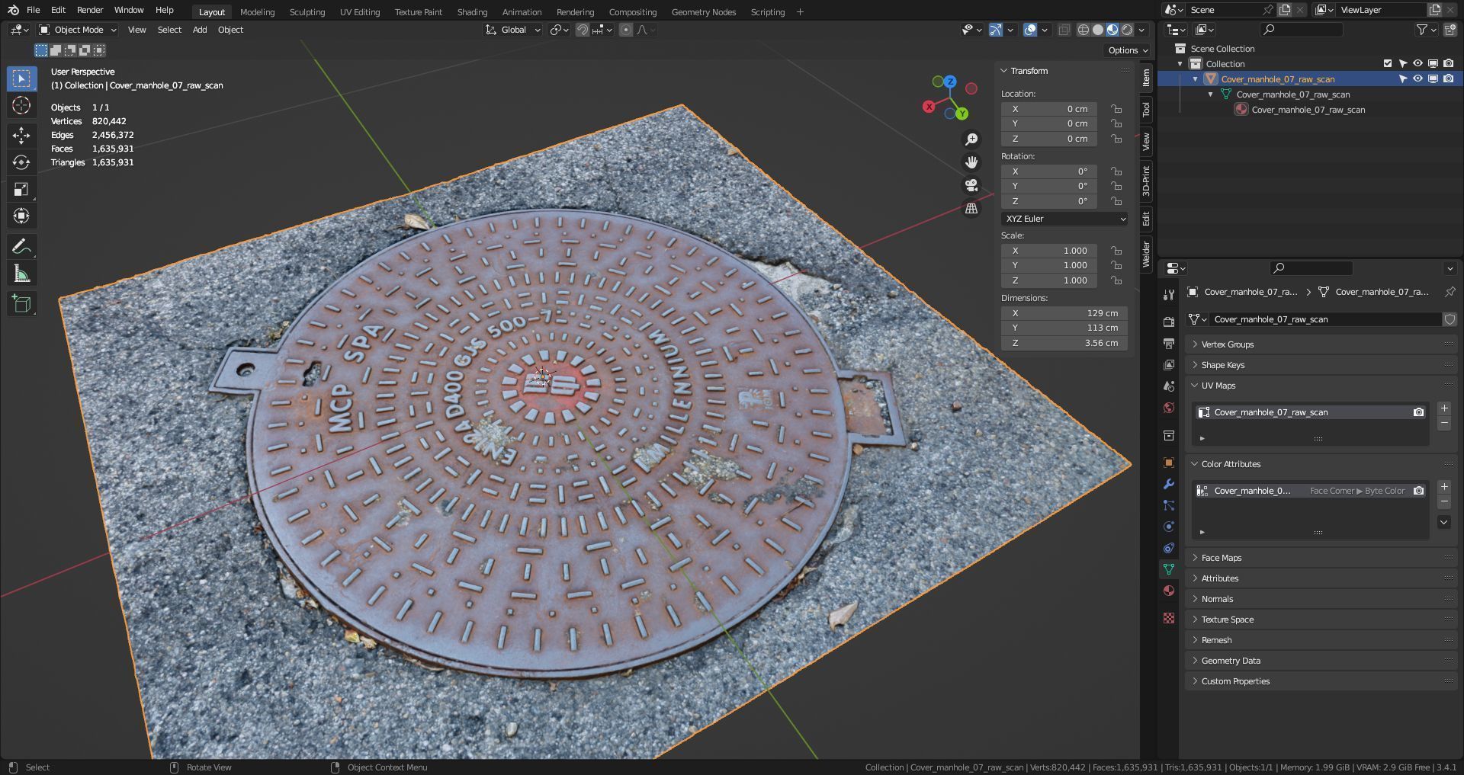Select rendered viewport shading
The width and height of the screenshot is (1464, 775).
pyautogui.click(x=1127, y=30)
